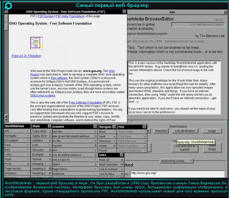This screenshot has width=229, height=198.
Task: Close the GNU Operating System window
Action: (124, 12)
